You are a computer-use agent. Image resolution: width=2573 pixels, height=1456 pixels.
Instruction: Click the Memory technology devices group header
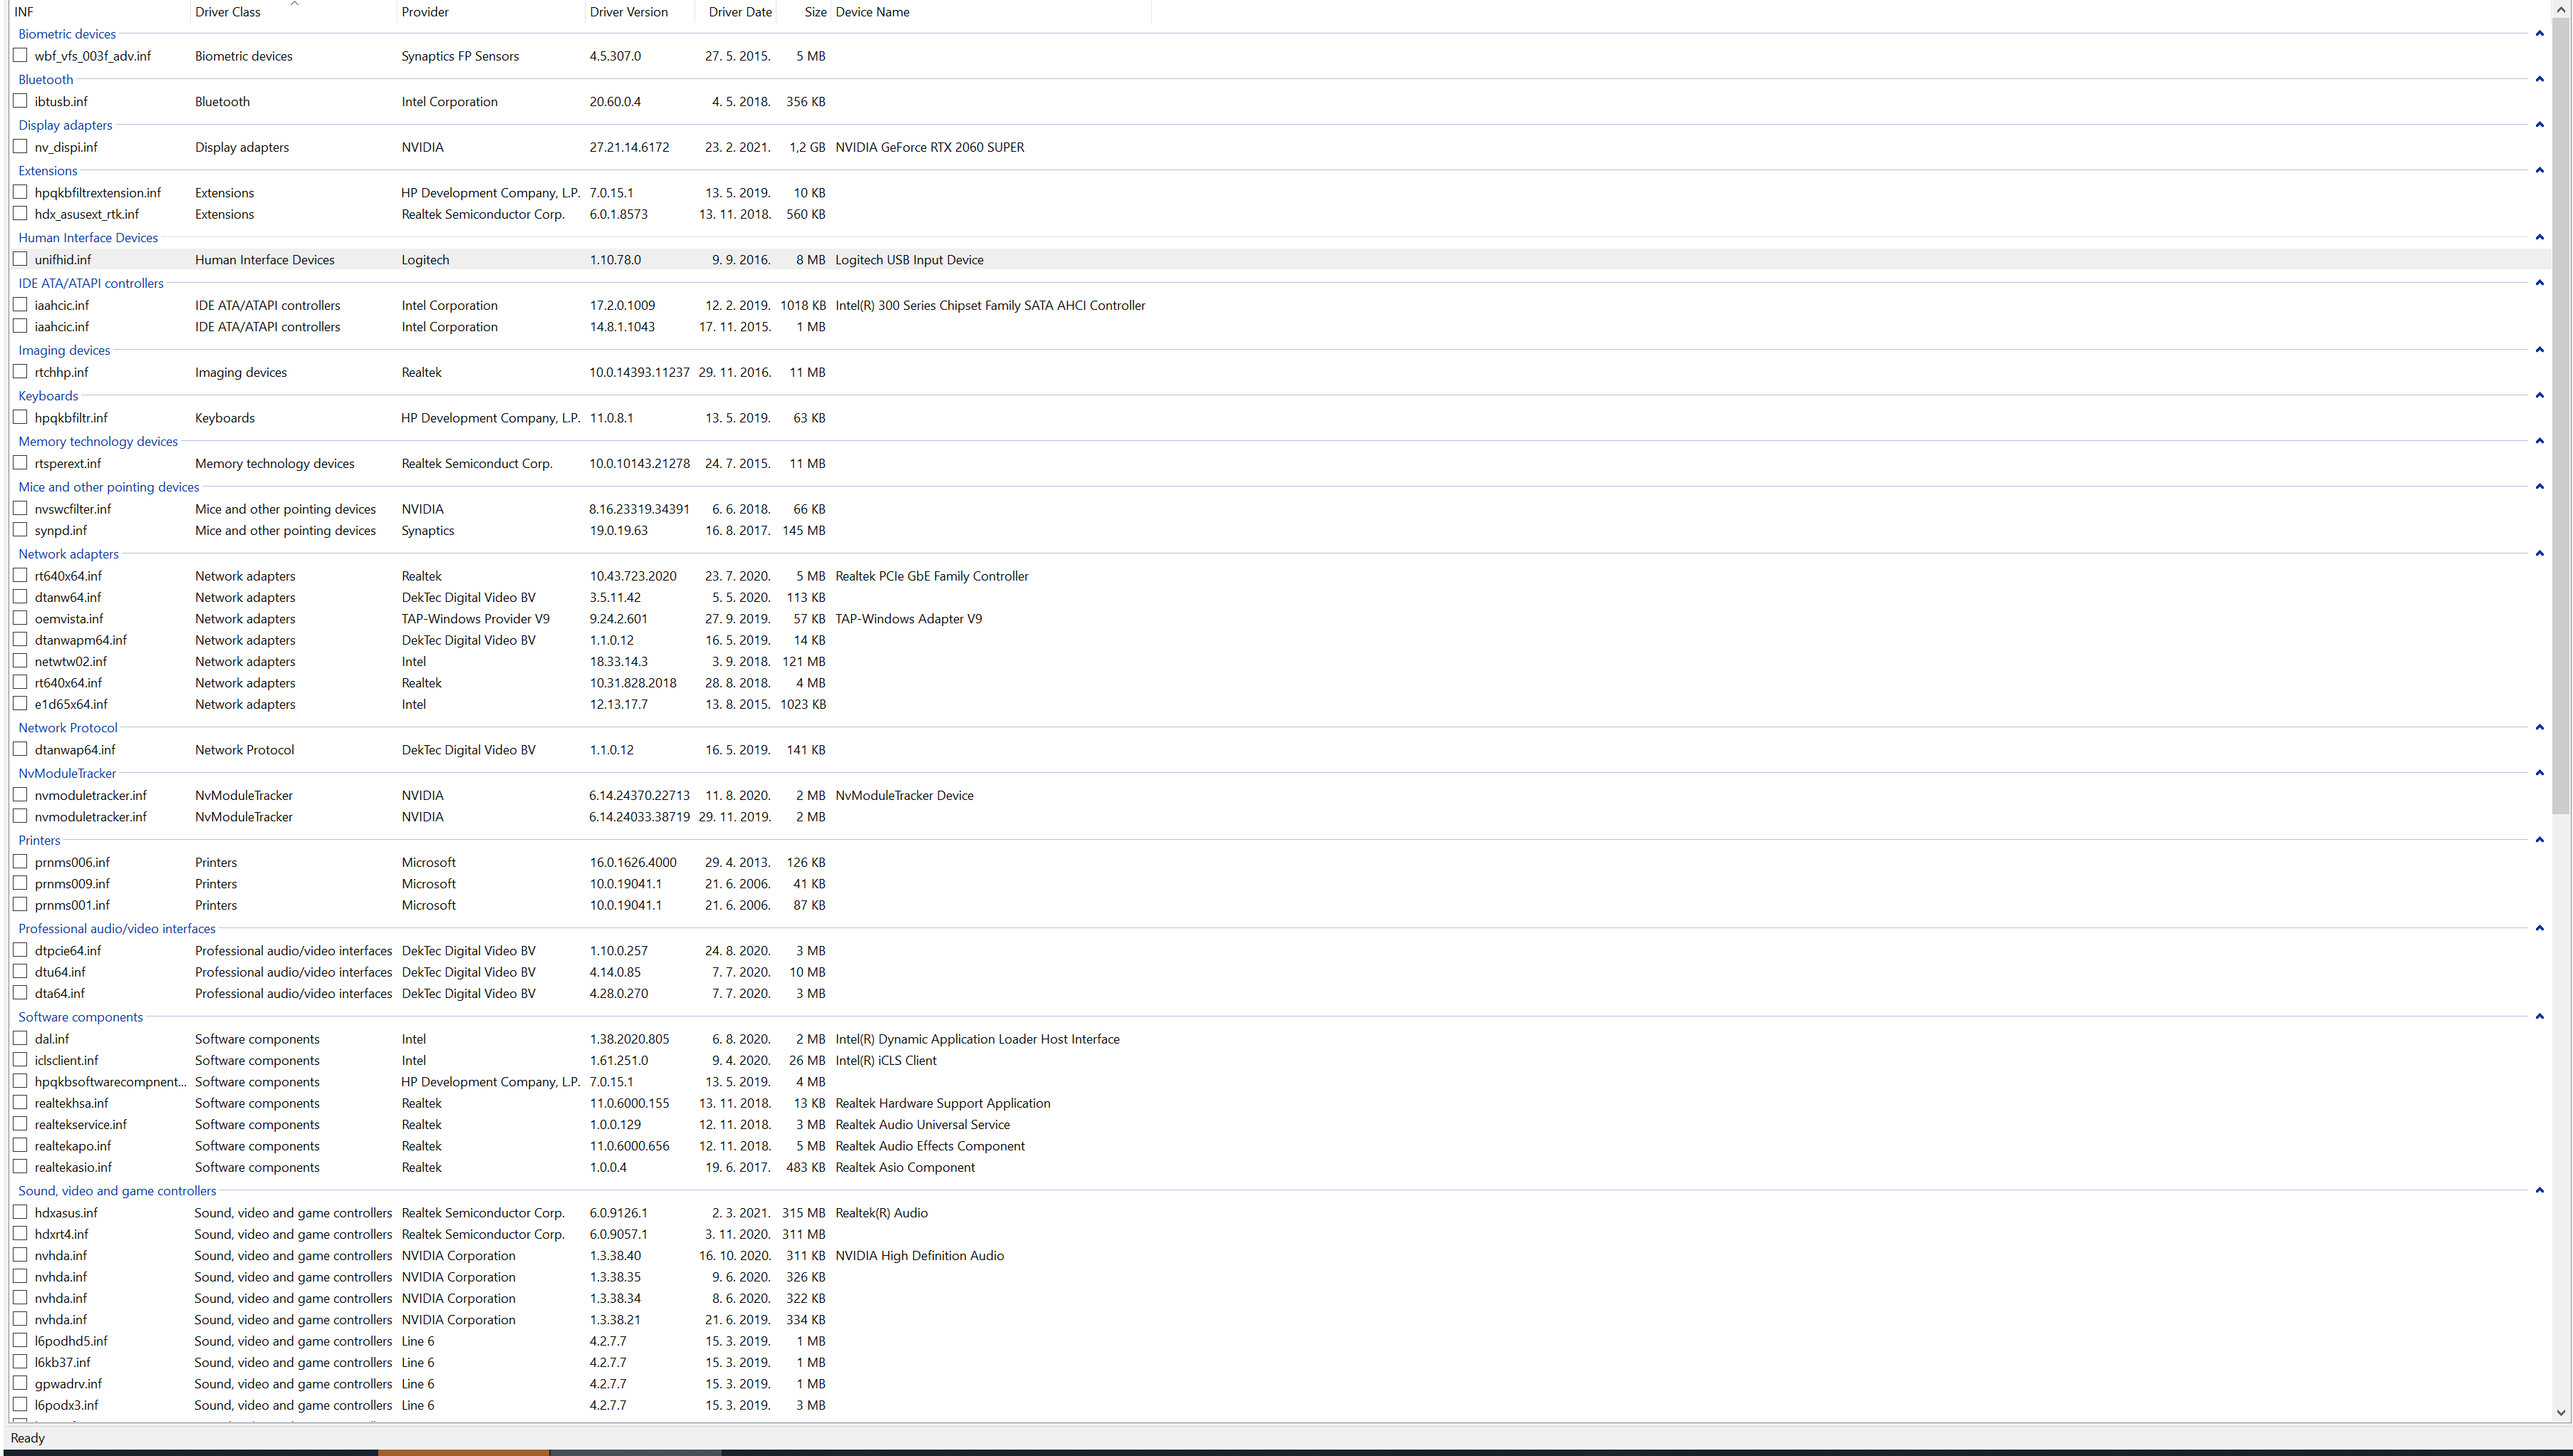pos(97,441)
